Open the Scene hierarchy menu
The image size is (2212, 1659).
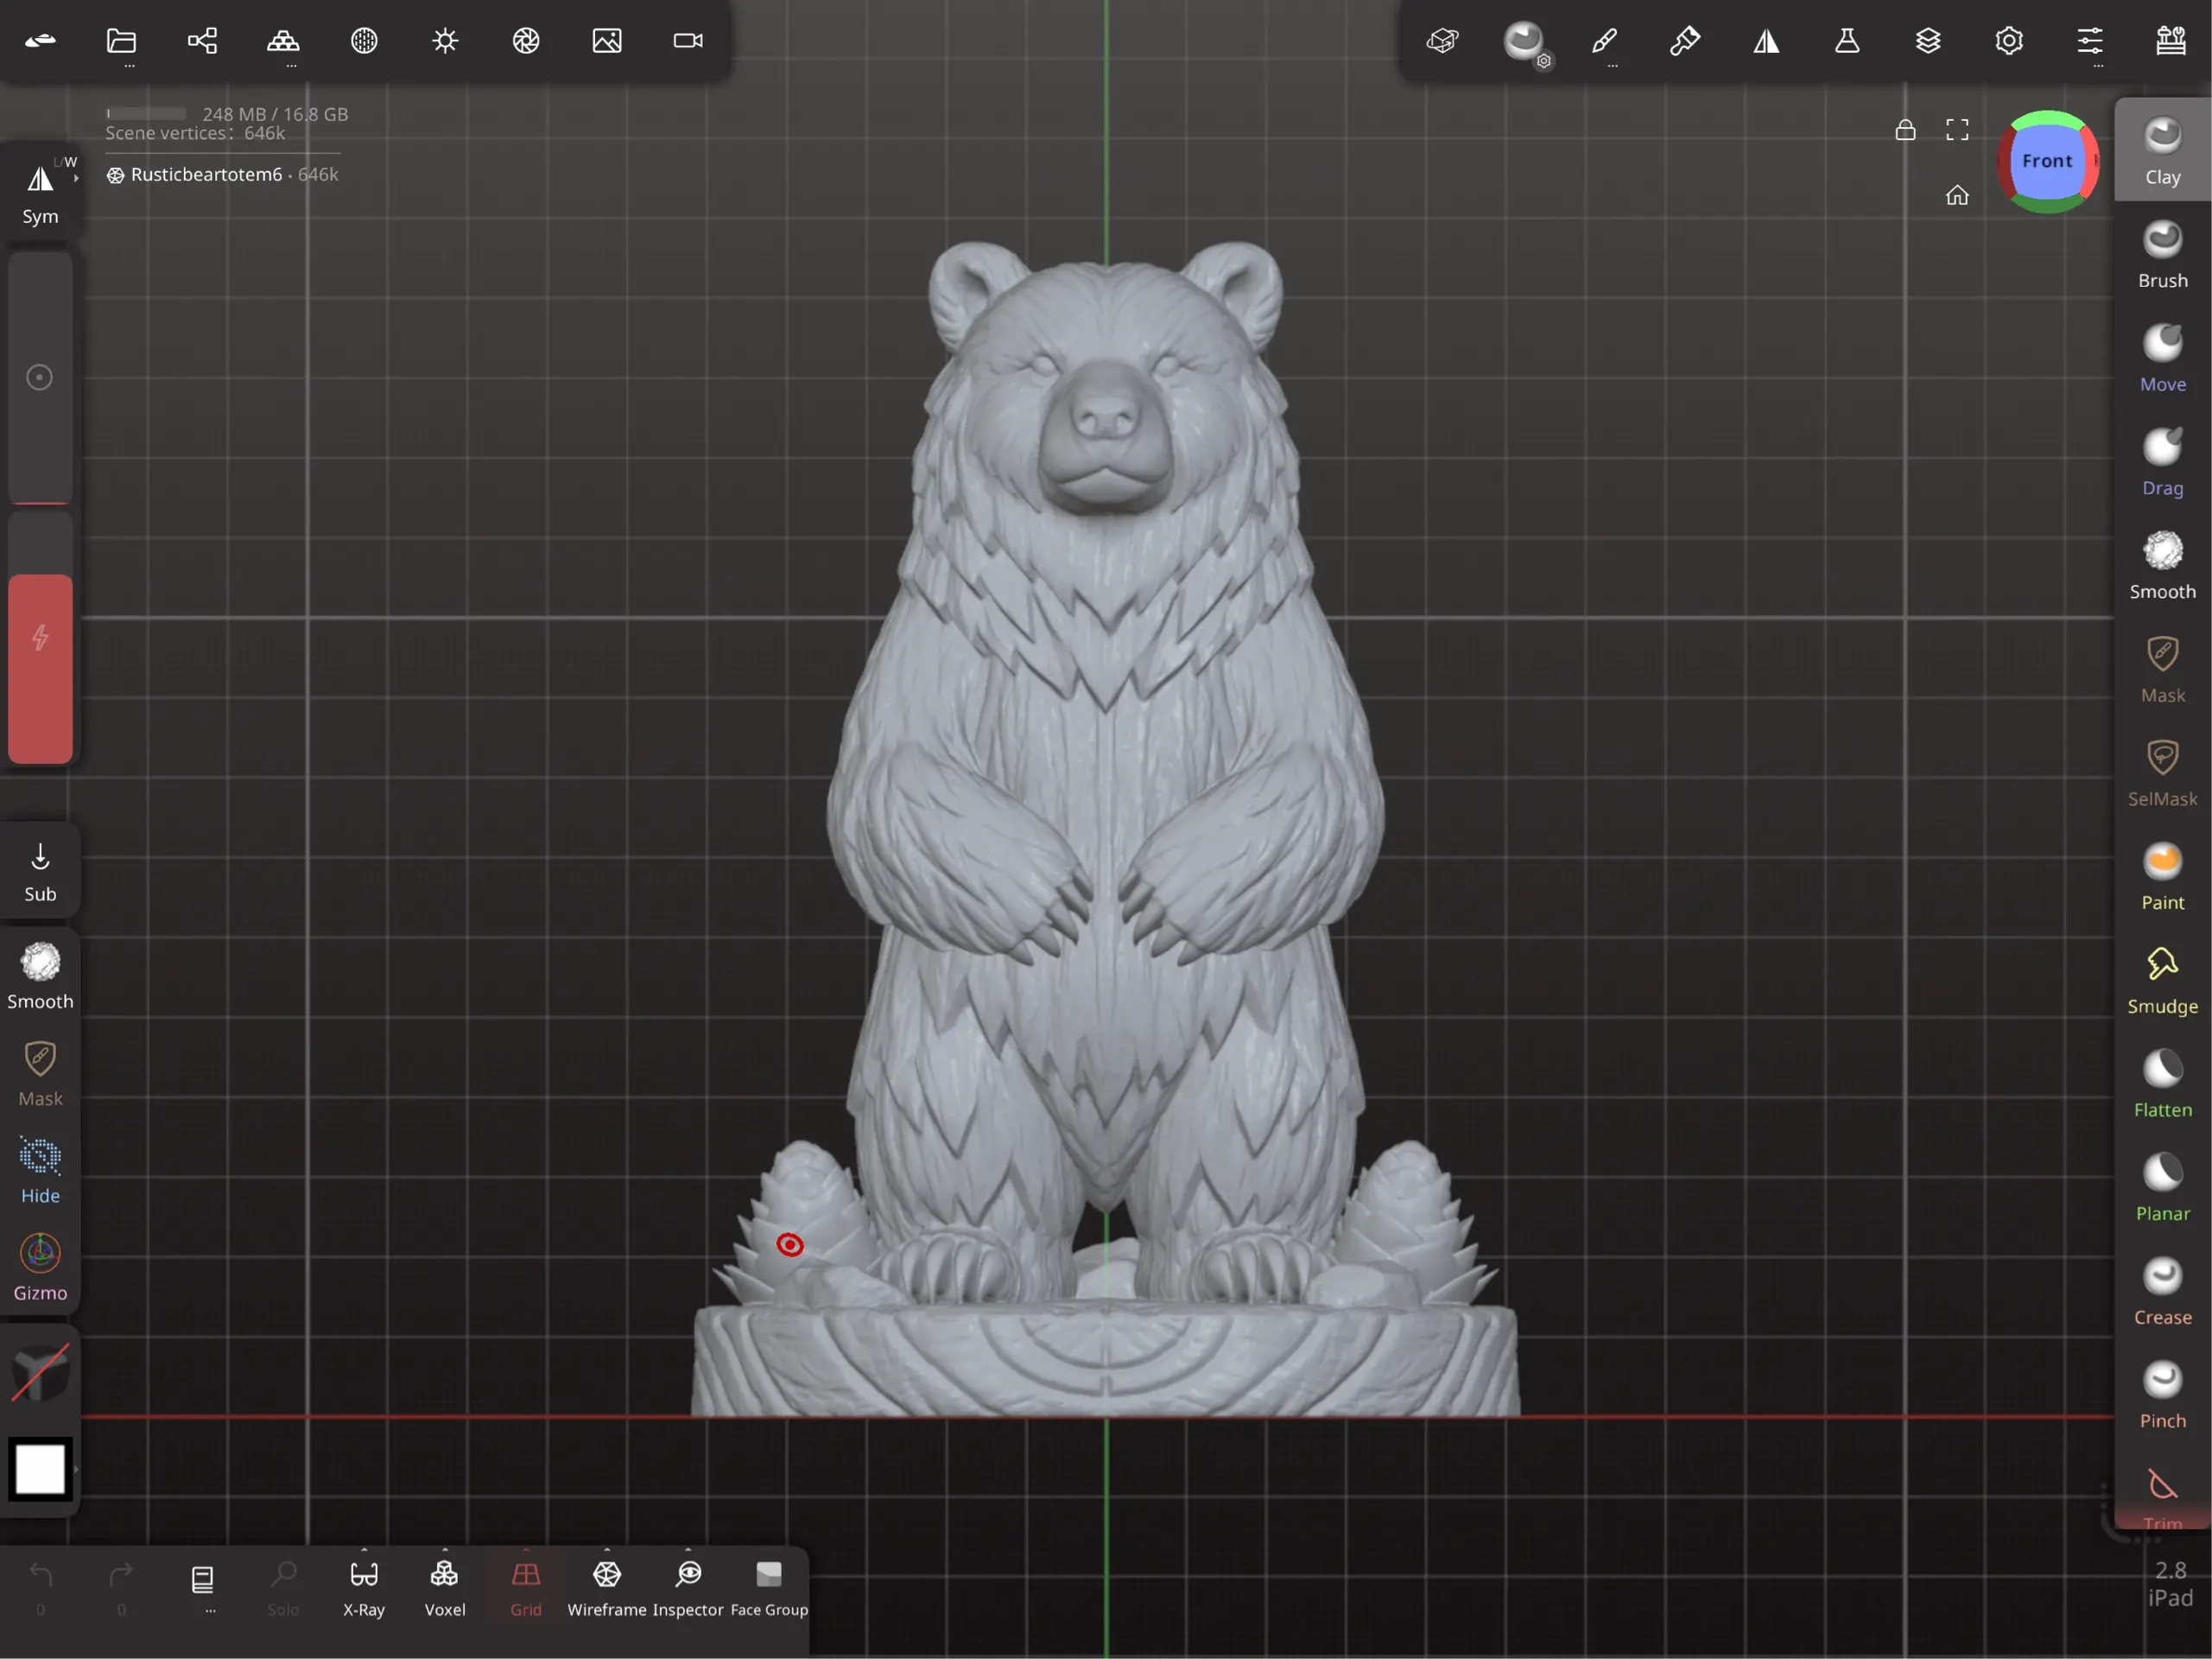coord(202,41)
